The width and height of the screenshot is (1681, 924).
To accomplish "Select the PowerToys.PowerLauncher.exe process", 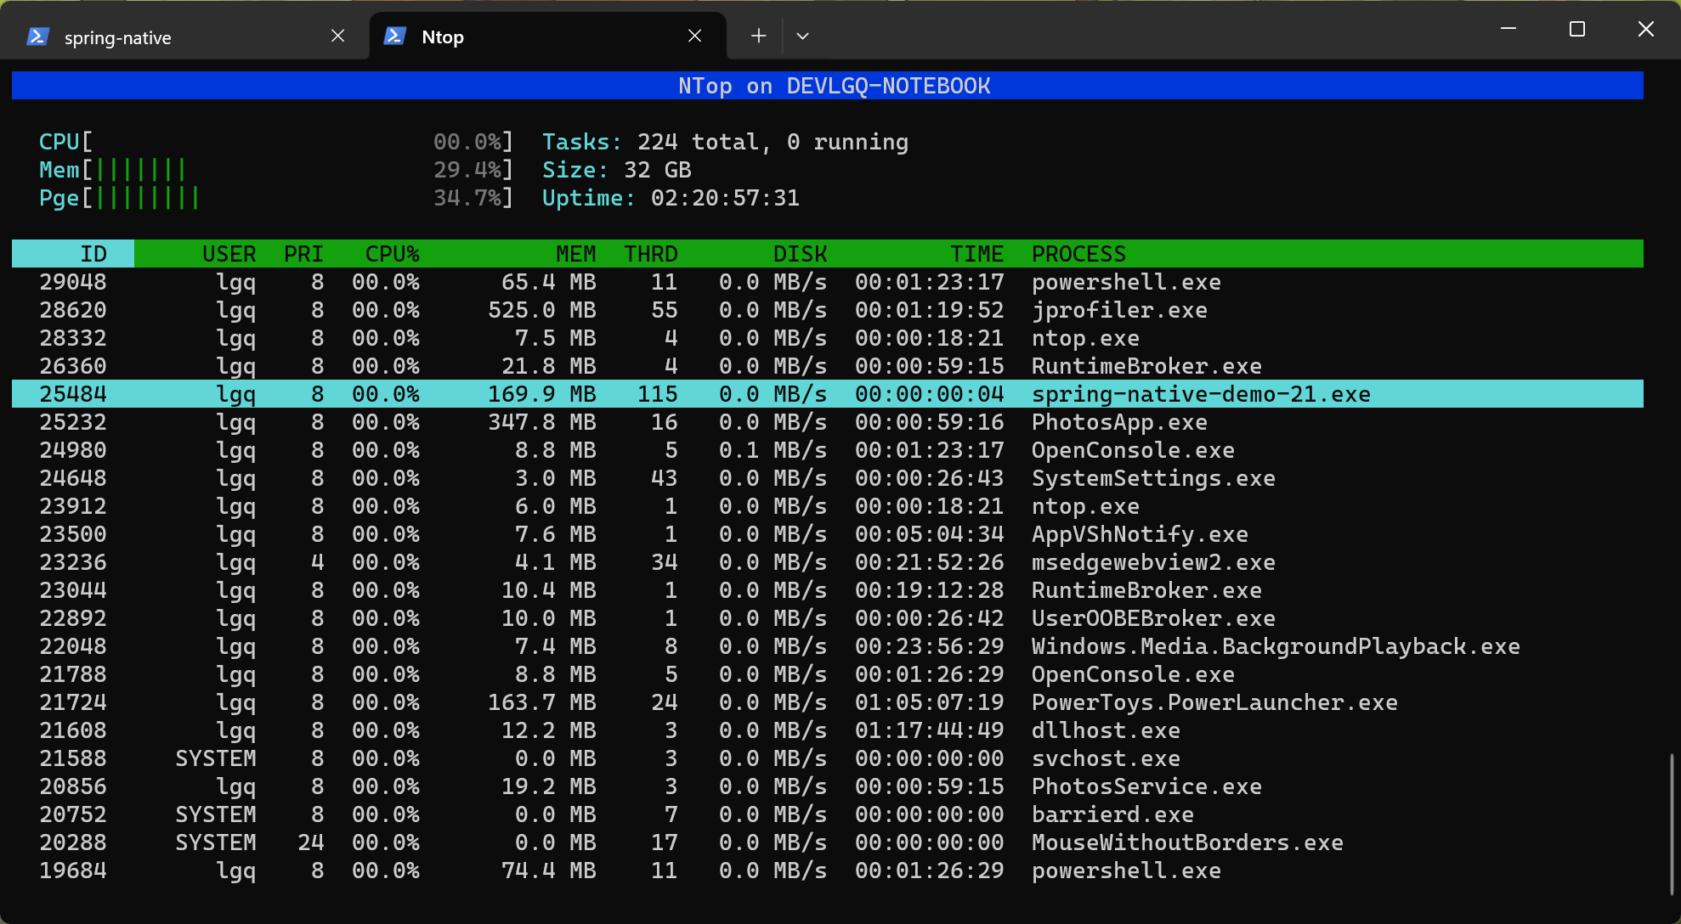I will coord(828,702).
